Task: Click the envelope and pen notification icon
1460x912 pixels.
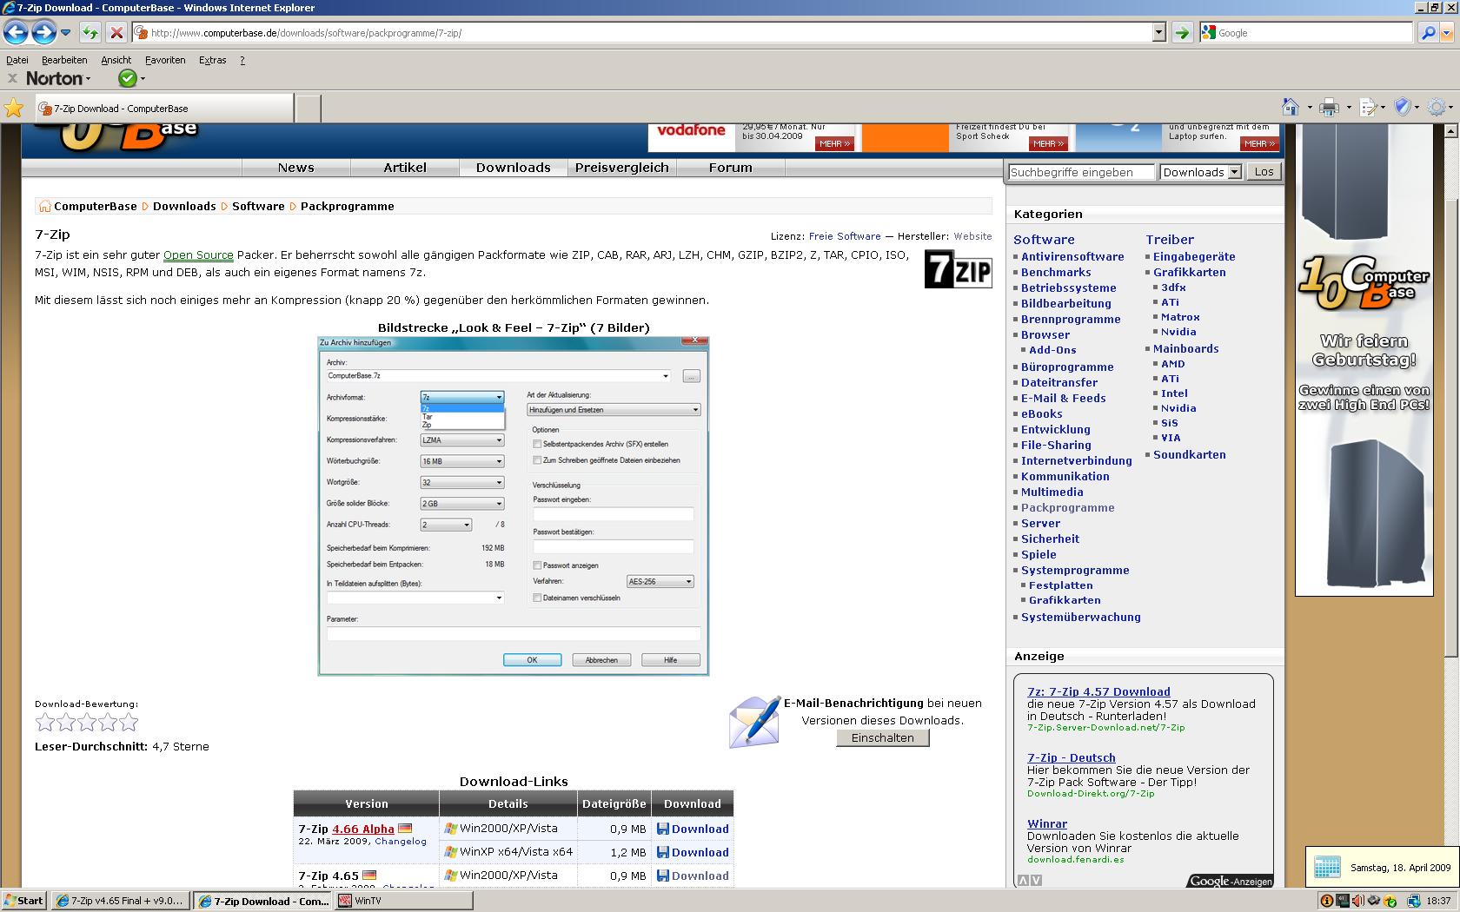Action: 754,722
